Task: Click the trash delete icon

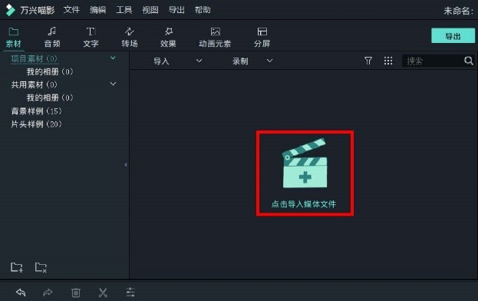Action: pyautogui.click(x=76, y=293)
